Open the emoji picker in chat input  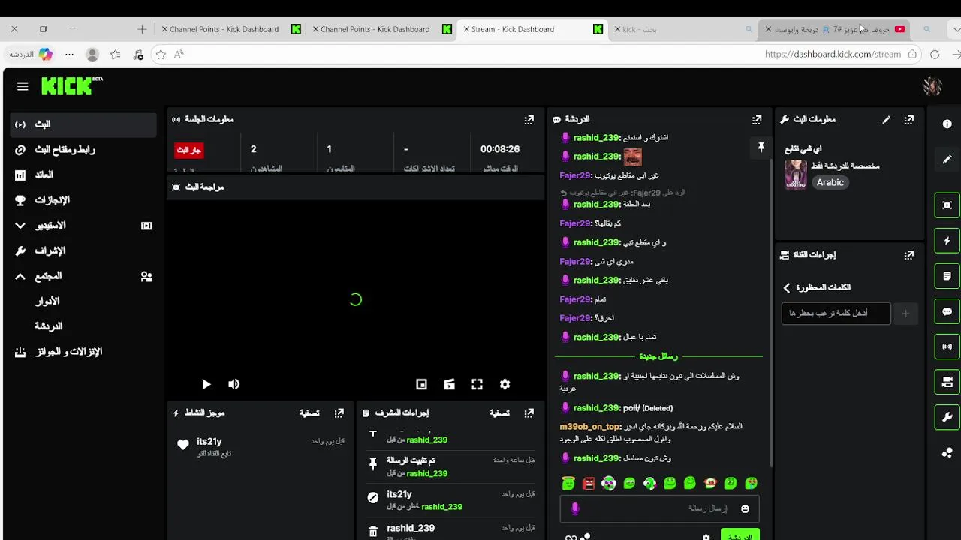pos(745,508)
